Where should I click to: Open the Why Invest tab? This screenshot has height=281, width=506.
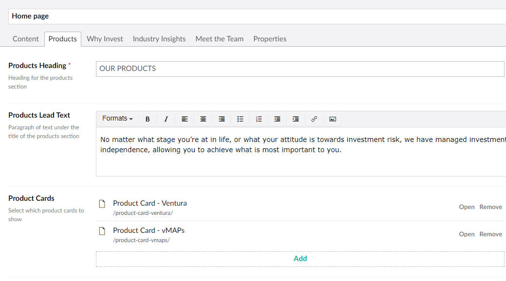pos(105,39)
